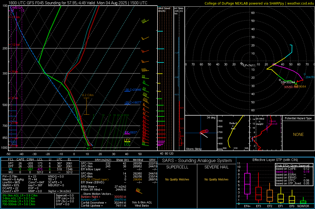The width and height of the screenshot is (315, 209).
Task: Click the "Corfidi Downshear = 302/44 kt" line
Action: click(104, 203)
